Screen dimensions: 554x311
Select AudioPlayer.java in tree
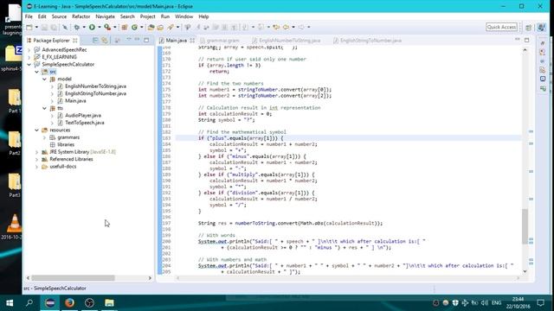(83, 115)
